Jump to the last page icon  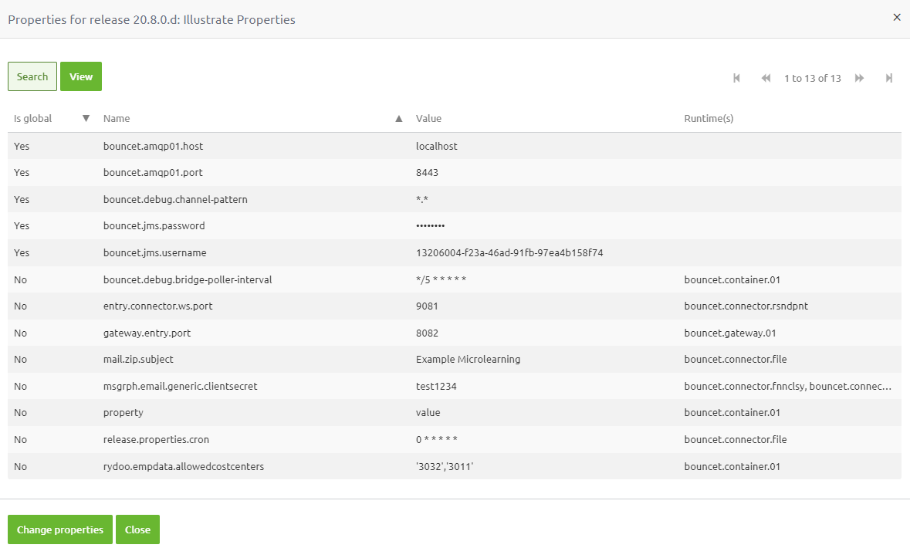888,77
